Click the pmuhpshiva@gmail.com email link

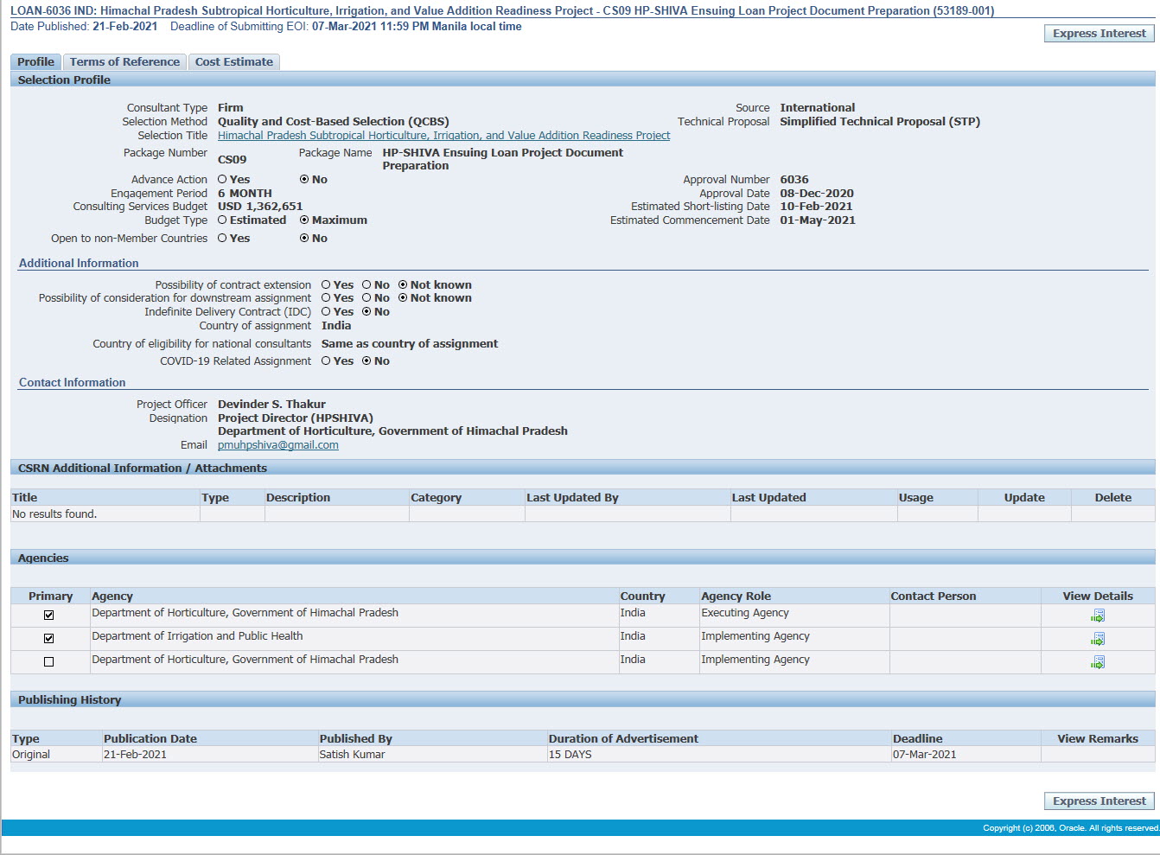coord(278,444)
